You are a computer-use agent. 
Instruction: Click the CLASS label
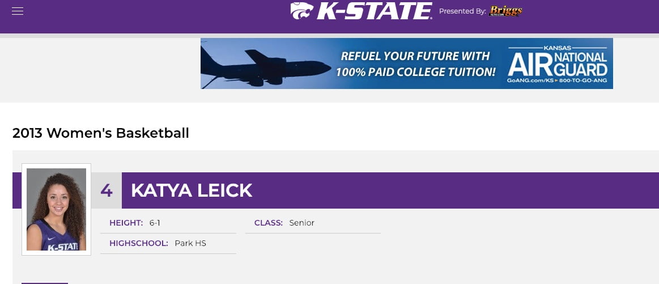269,223
